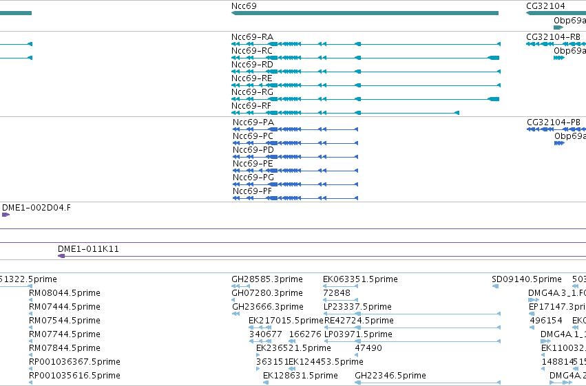The height and width of the screenshot is (386, 586).
Task: Open the Ncc69-PF protein label
Action: pyautogui.click(x=252, y=191)
